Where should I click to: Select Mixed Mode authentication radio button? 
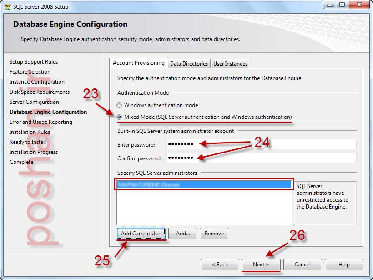(x=120, y=117)
